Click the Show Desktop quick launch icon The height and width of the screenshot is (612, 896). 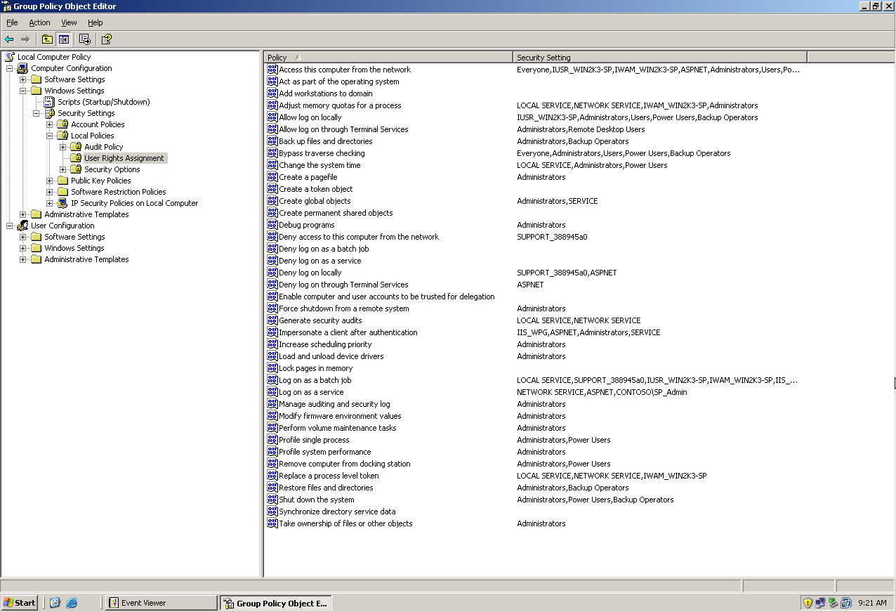coord(55,603)
